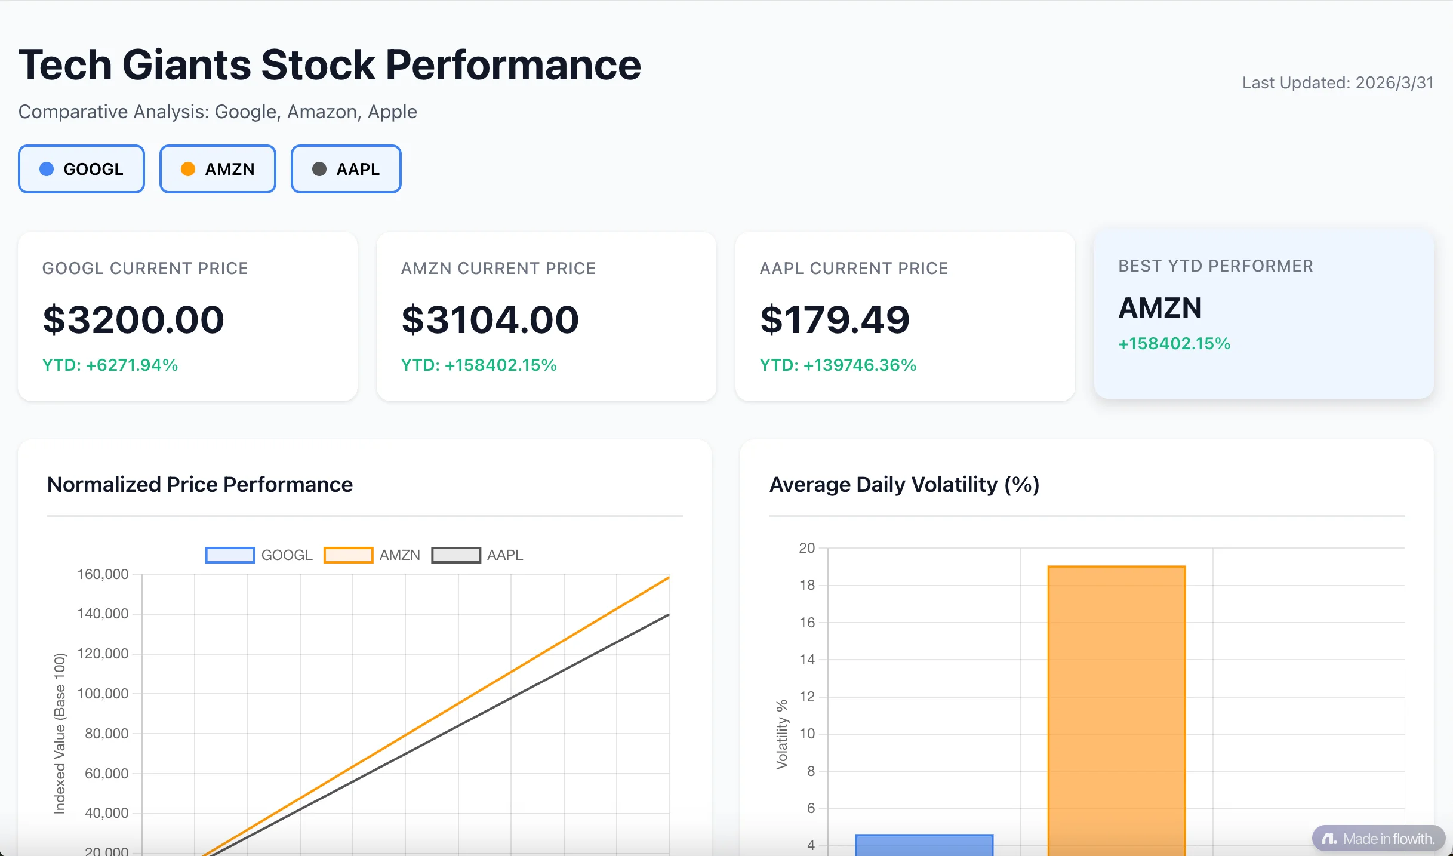Select the AMZN current price card
Screen dimensions: 1453x856
coord(546,316)
